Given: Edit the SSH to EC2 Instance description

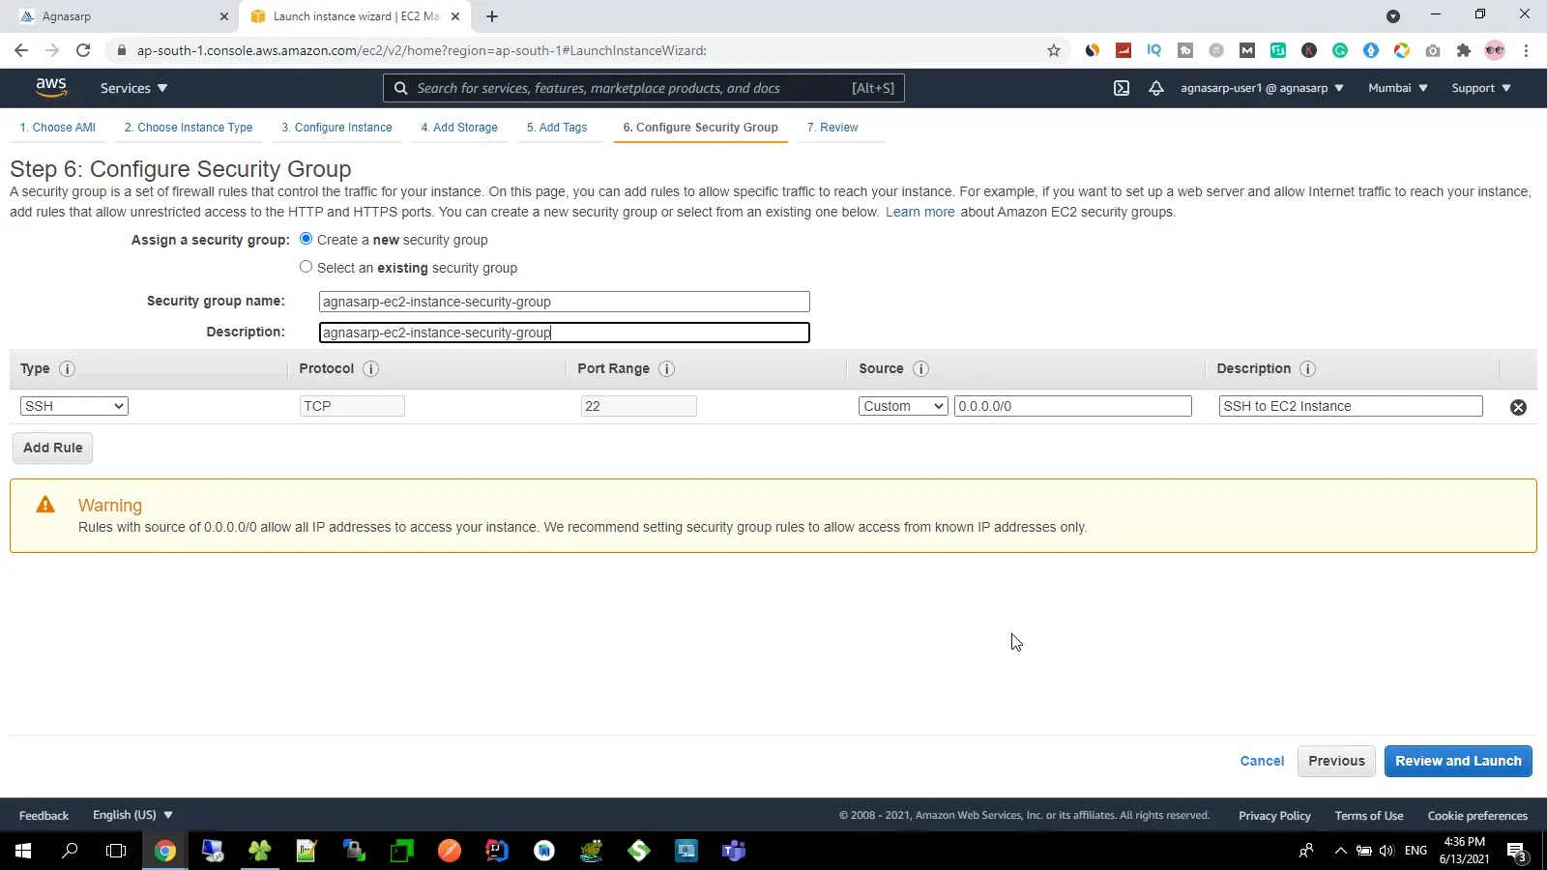Looking at the screenshot, I should (1351, 406).
